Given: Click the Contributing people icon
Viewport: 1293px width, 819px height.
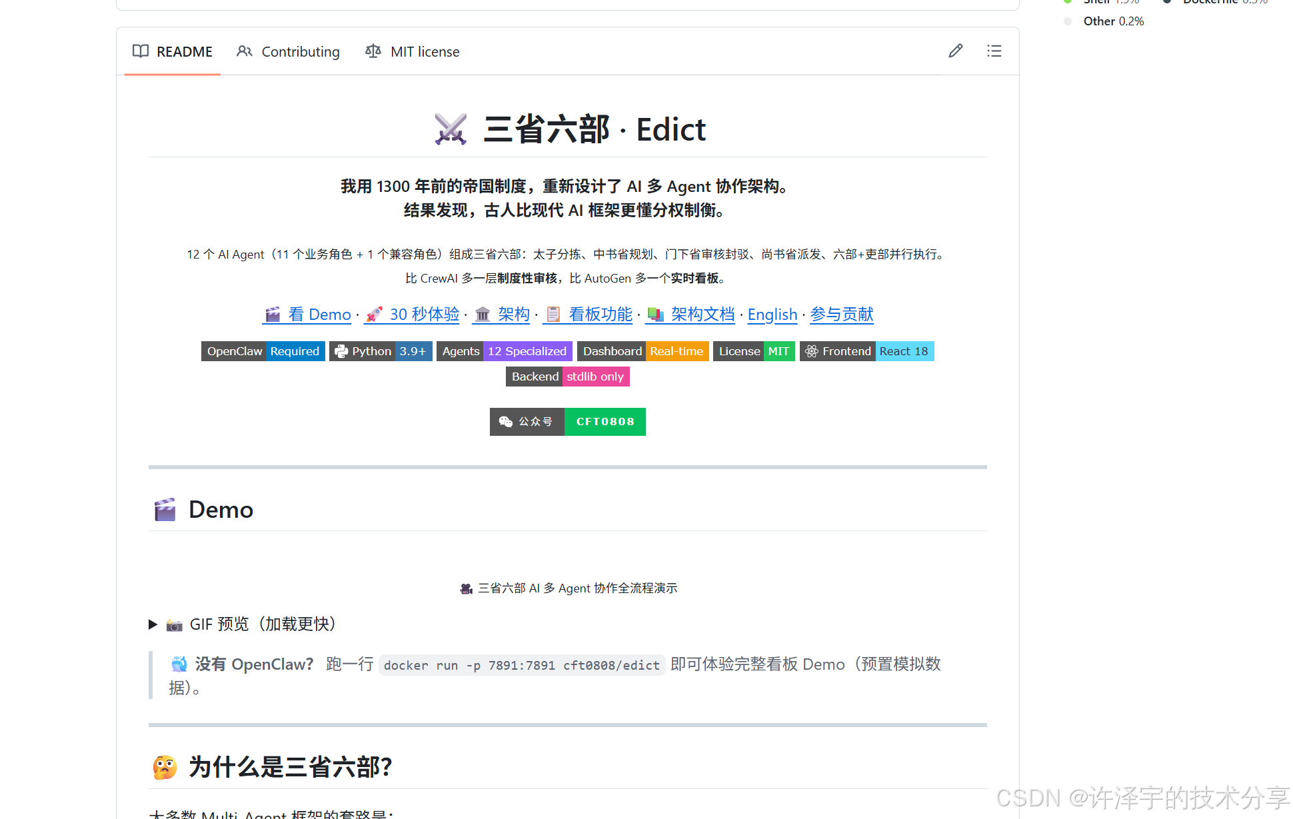Looking at the screenshot, I should 245,51.
